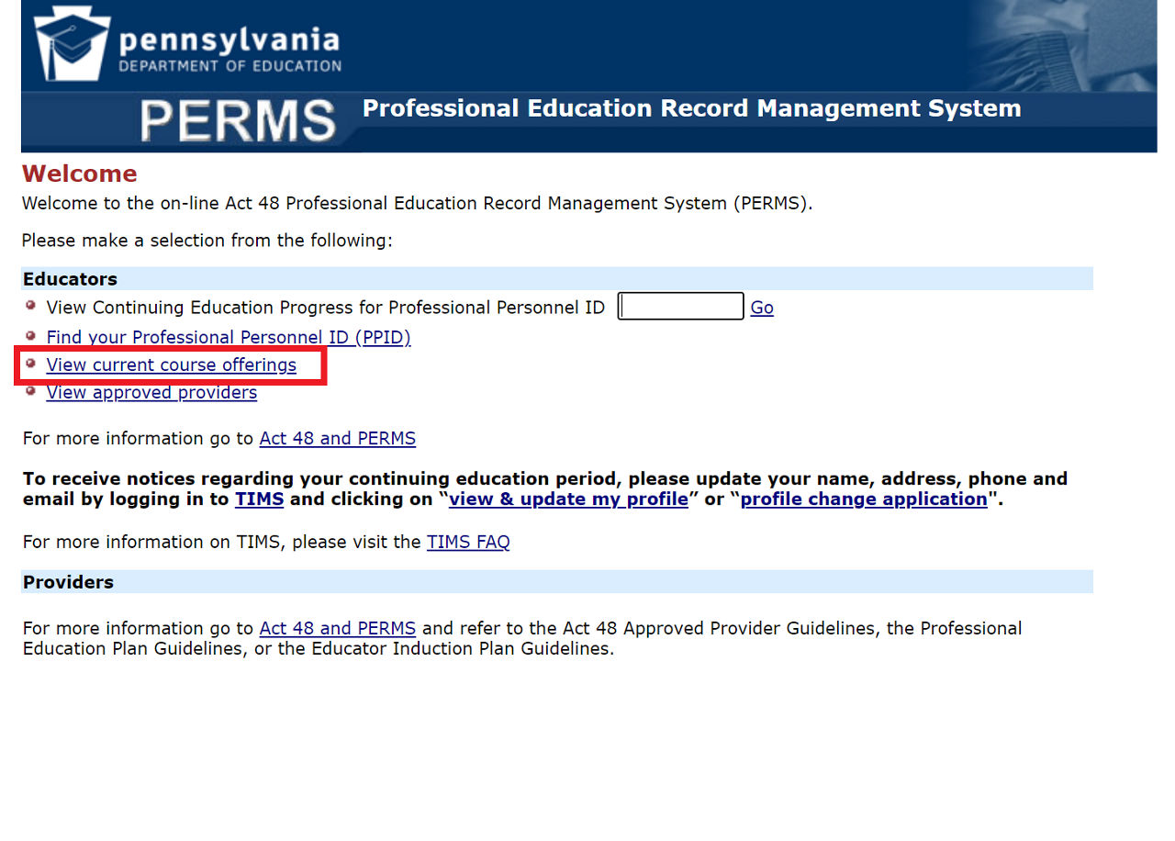Screen dimensions: 1175x841
Task: Click the bullet beside View Continuing Education Progress
Action: pos(30,305)
